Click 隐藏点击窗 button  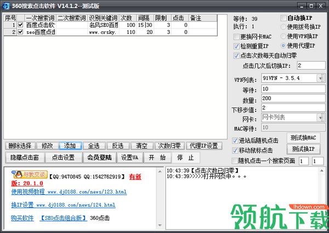[25, 157]
